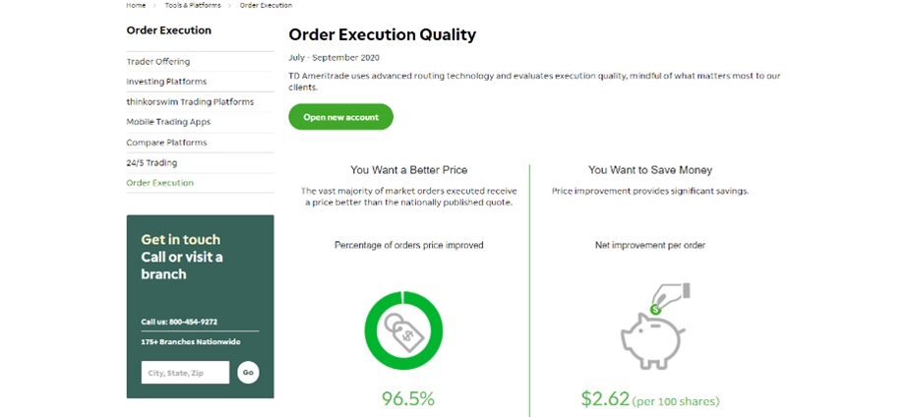Click the Order Execution Quality heading
This screenshot has height=417, width=909.
tap(382, 35)
